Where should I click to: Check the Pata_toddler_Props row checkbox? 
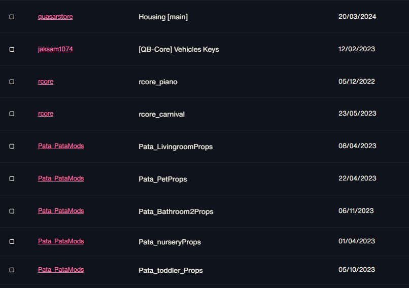[x=12, y=270]
